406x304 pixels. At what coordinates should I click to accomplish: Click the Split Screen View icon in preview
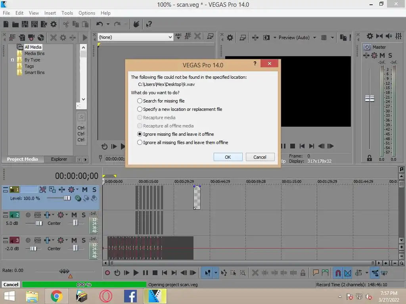coord(266,38)
